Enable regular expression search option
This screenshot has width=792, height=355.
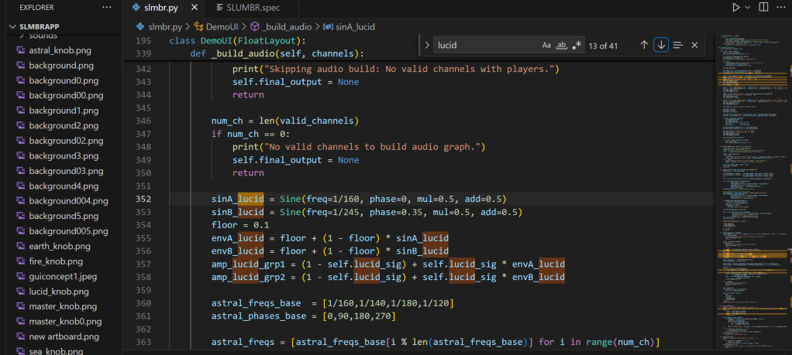(x=577, y=45)
